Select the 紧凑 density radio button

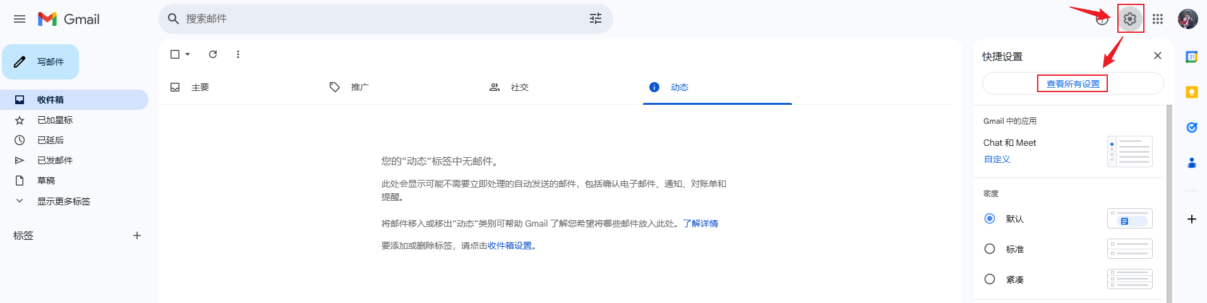point(990,279)
